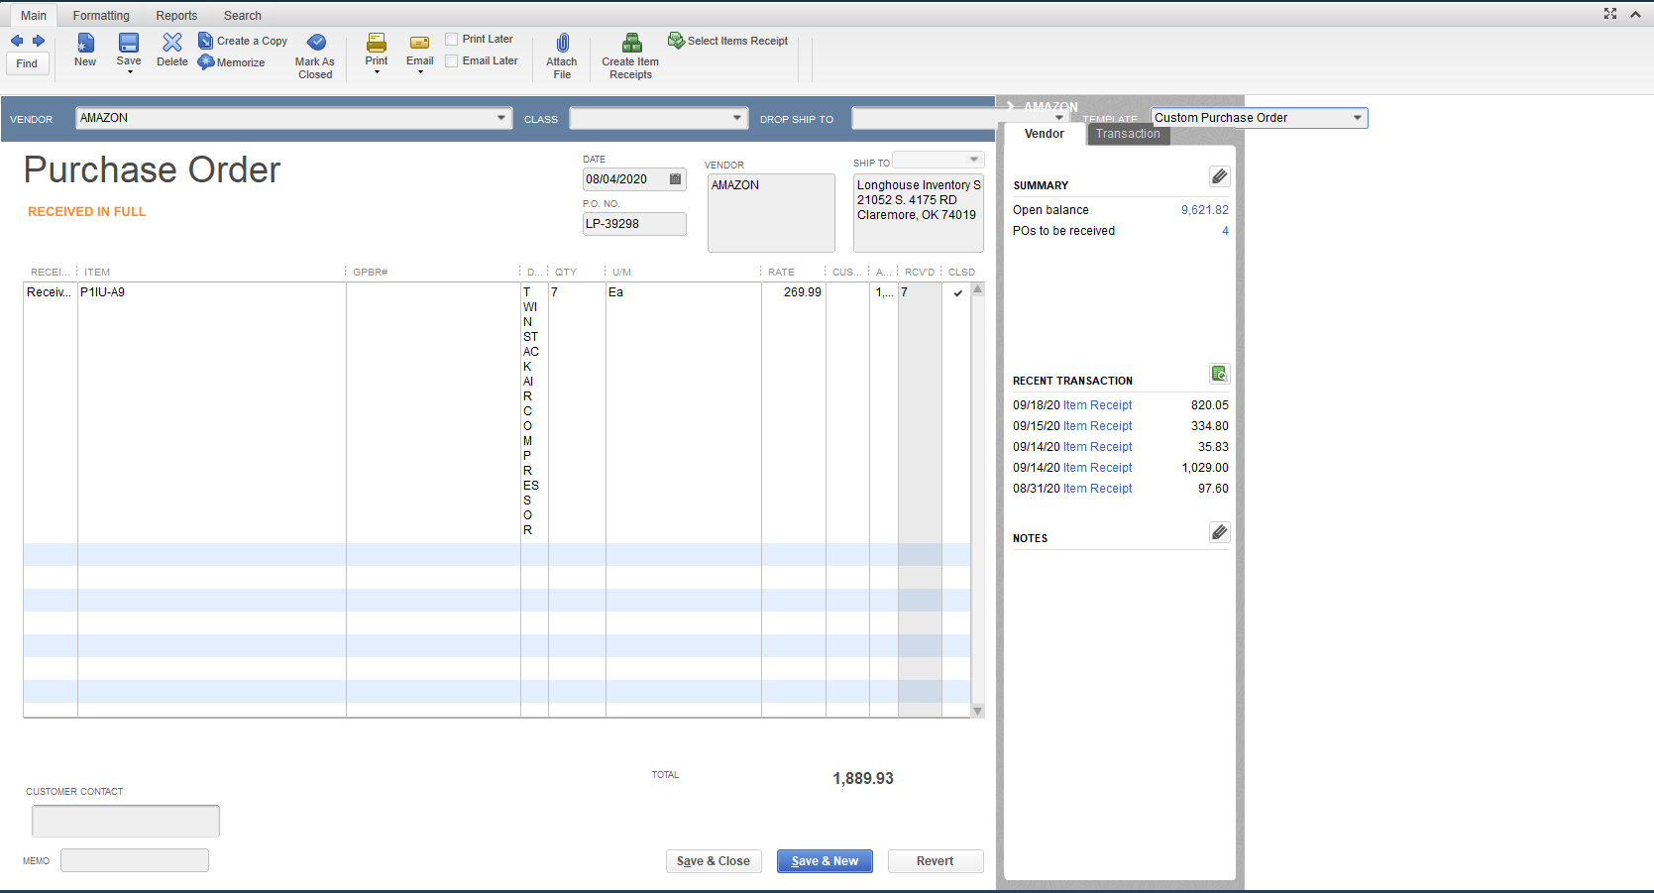Open the Attach File tool
Viewport: 1654px width, 893px height.
click(x=562, y=52)
